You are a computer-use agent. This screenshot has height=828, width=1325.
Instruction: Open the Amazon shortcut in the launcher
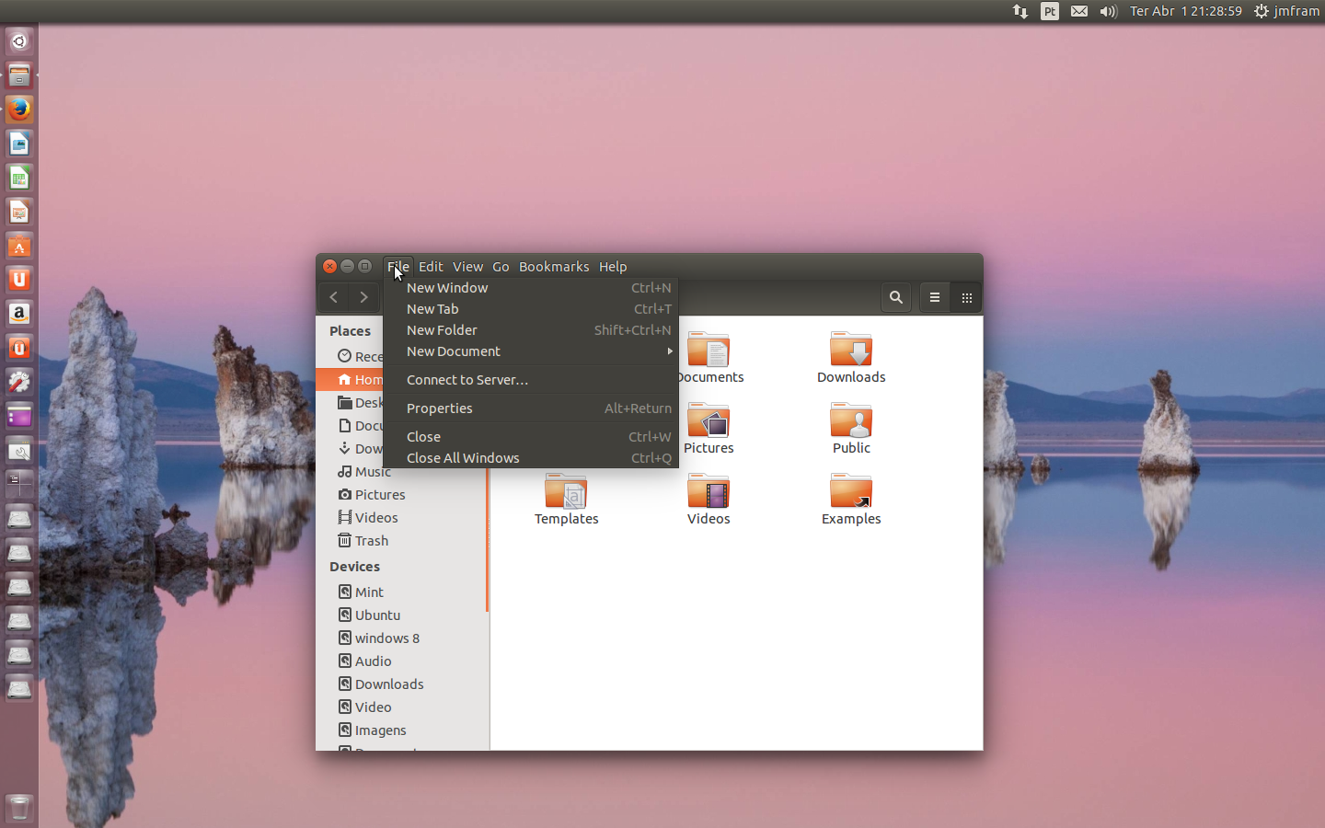(18, 314)
